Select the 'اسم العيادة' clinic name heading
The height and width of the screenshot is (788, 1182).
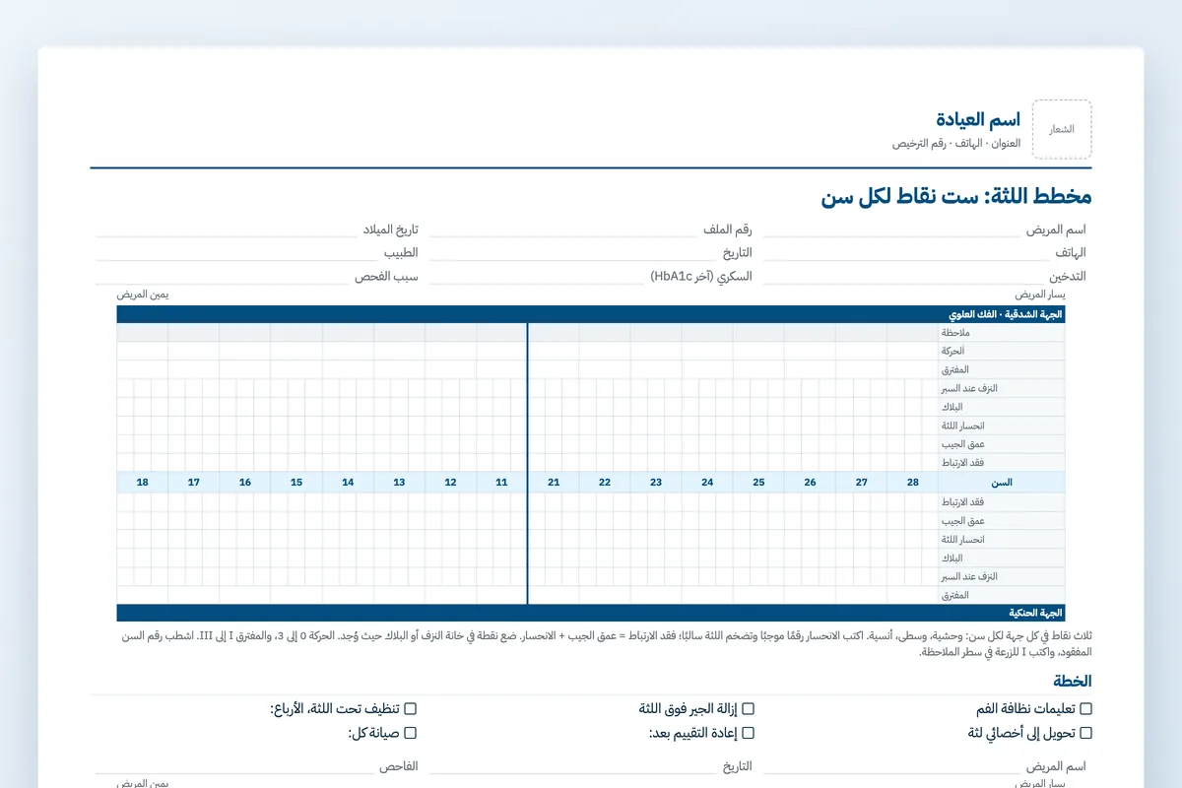(x=978, y=119)
